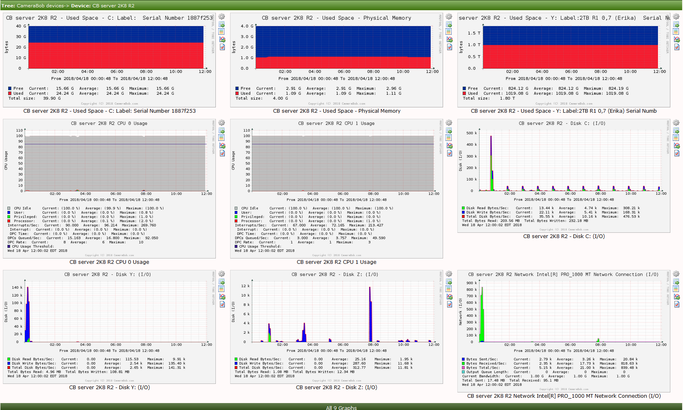Open colored-rows properties icon for CPU 1 Usage graph
Image resolution: width=683 pixels, height=410 pixels.
[449, 138]
